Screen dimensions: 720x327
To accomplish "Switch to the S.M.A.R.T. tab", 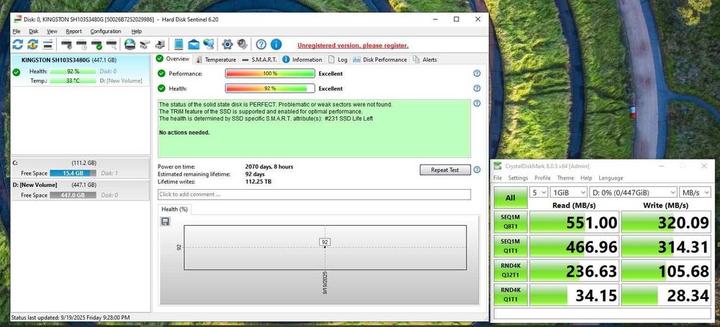I will tap(259, 60).
